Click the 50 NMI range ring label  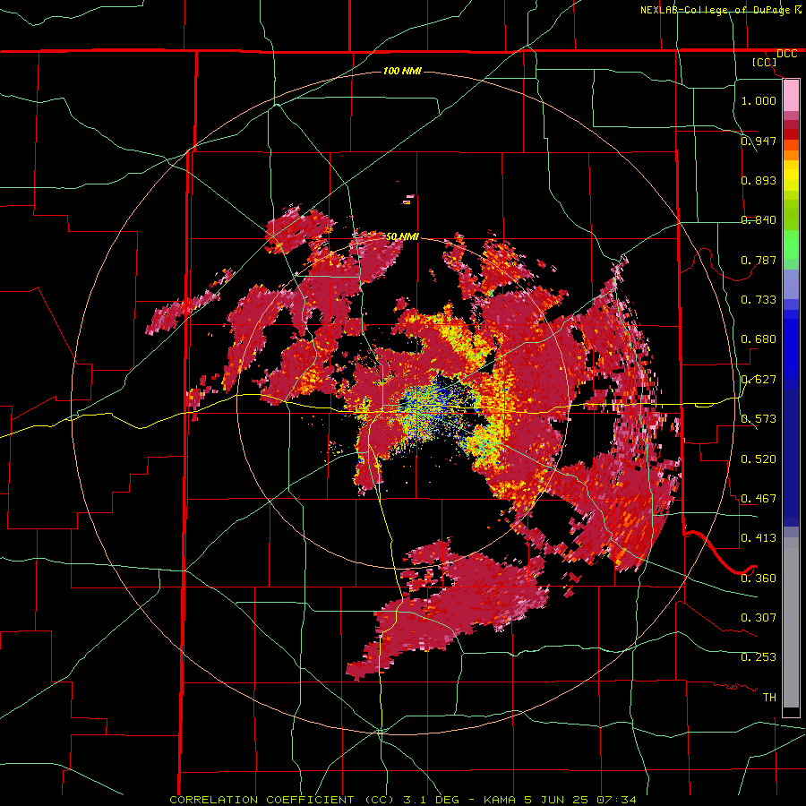click(x=402, y=236)
